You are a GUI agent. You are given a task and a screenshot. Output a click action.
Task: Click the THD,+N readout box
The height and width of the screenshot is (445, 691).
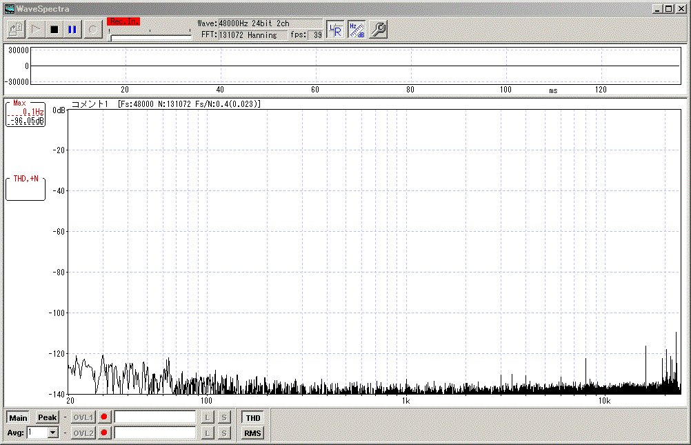(26, 188)
